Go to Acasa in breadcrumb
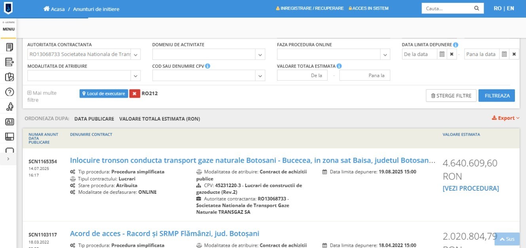The image size is (526, 248). tap(54, 9)
